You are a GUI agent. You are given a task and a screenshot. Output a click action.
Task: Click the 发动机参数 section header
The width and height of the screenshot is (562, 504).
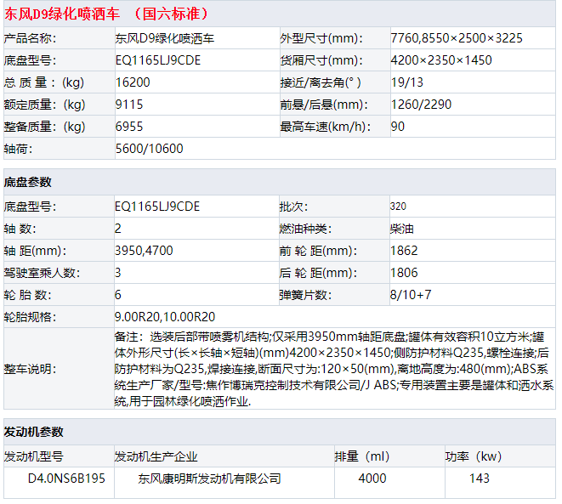coord(33,432)
